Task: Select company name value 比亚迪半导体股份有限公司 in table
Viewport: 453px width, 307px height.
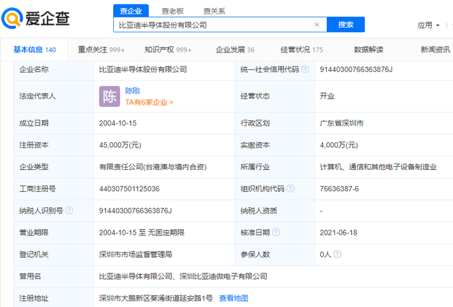Action: [x=143, y=69]
